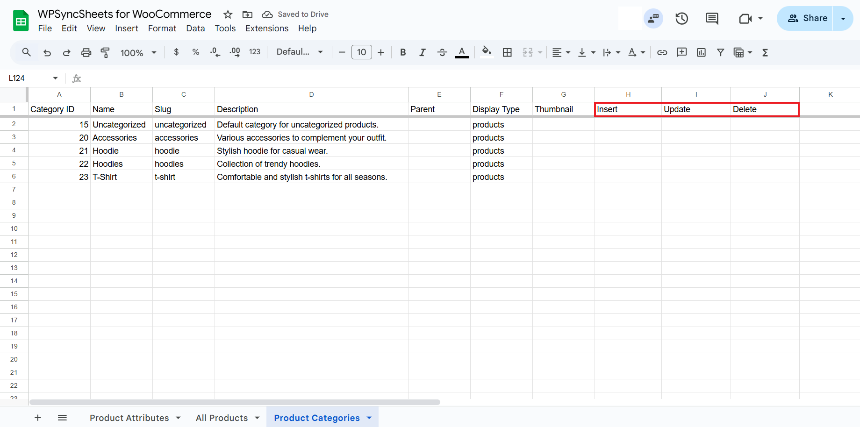The width and height of the screenshot is (860, 427).
Task: Show the all sheets list
Action: (x=62, y=418)
